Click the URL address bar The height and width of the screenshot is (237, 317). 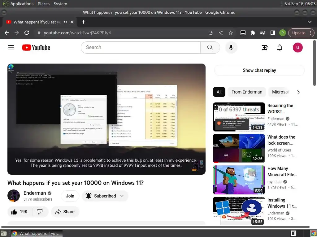tap(121, 33)
